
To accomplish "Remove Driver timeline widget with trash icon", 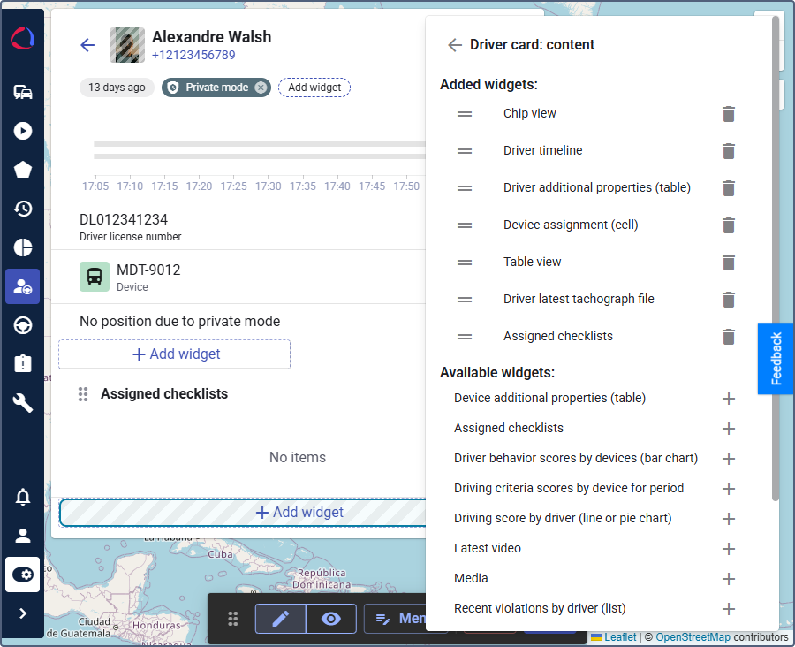I will (728, 151).
